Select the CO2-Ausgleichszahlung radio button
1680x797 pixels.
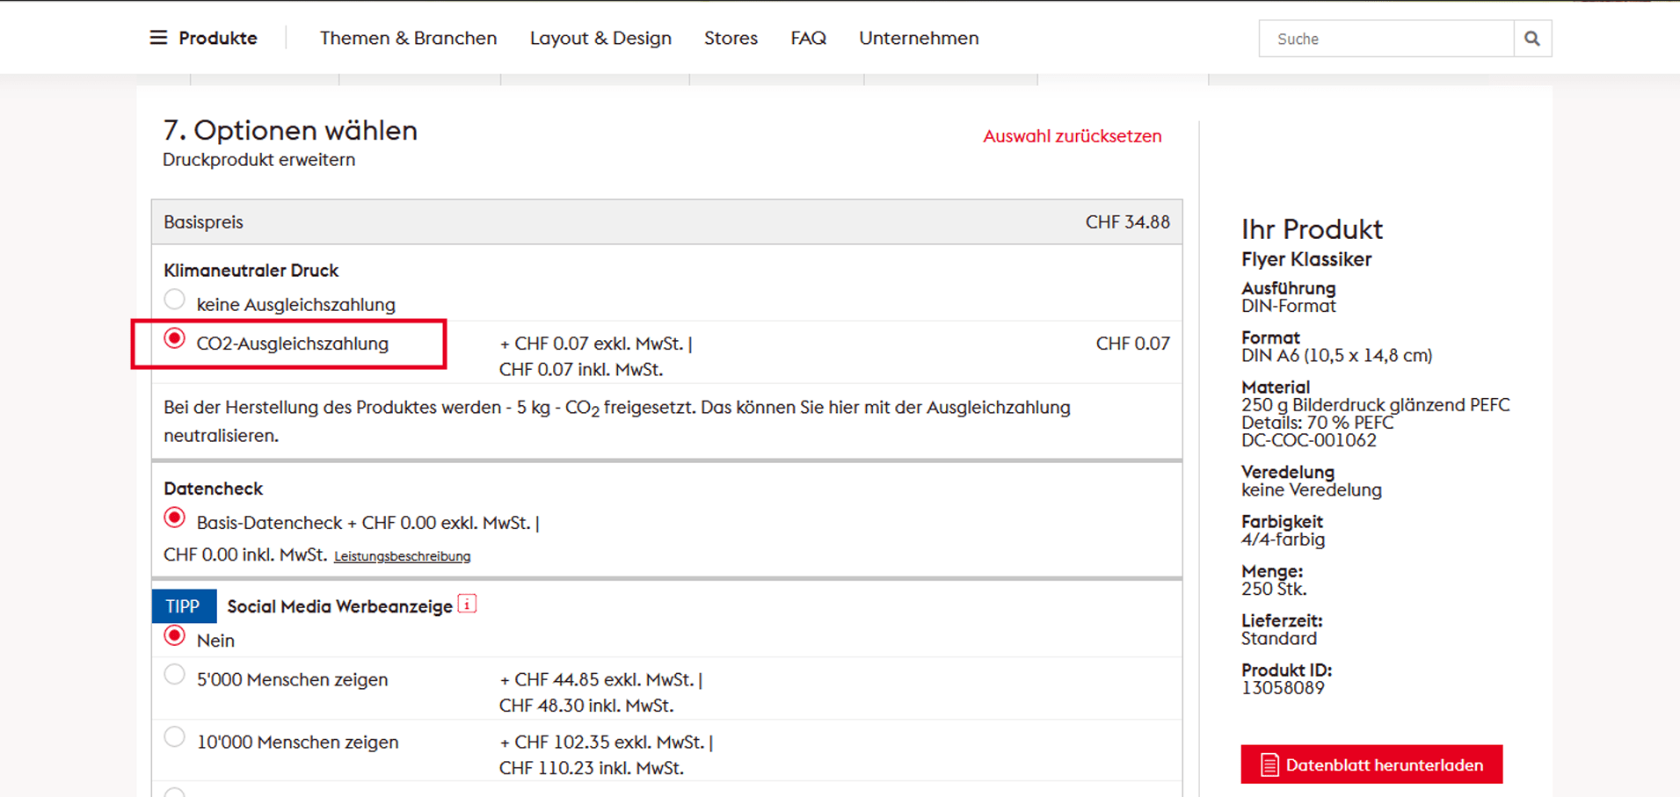tap(175, 339)
